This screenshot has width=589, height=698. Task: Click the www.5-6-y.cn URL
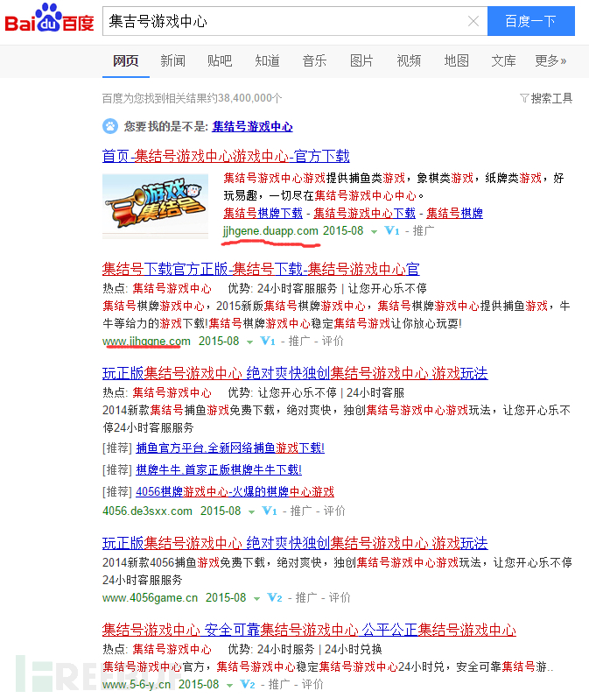click(137, 685)
